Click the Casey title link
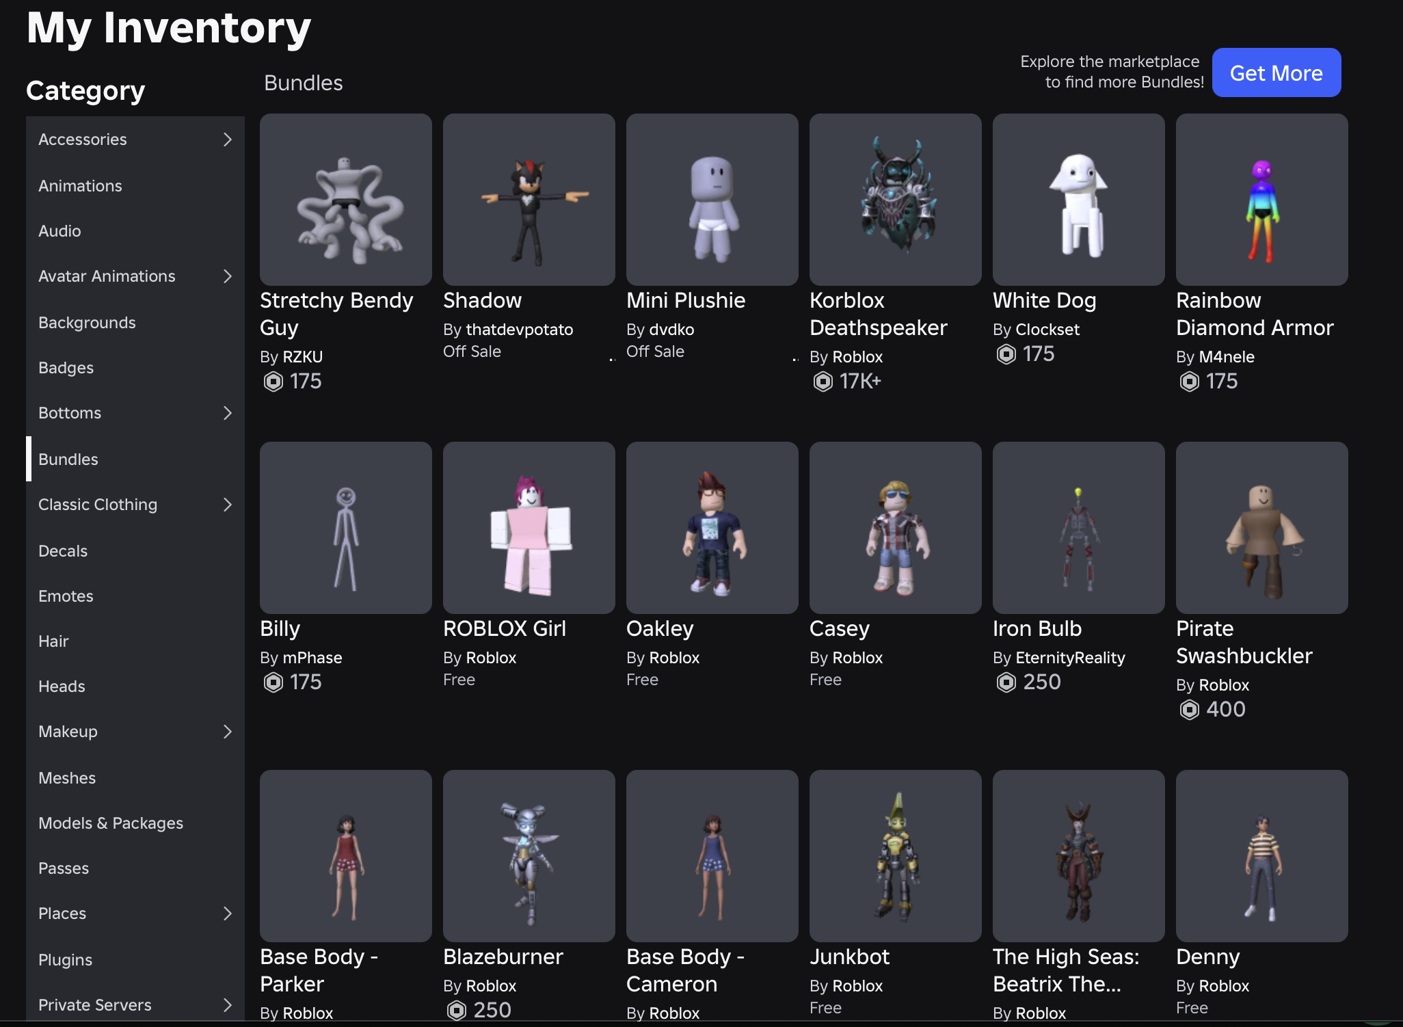This screenshot has height=1027, width=1403. [840, 628]
